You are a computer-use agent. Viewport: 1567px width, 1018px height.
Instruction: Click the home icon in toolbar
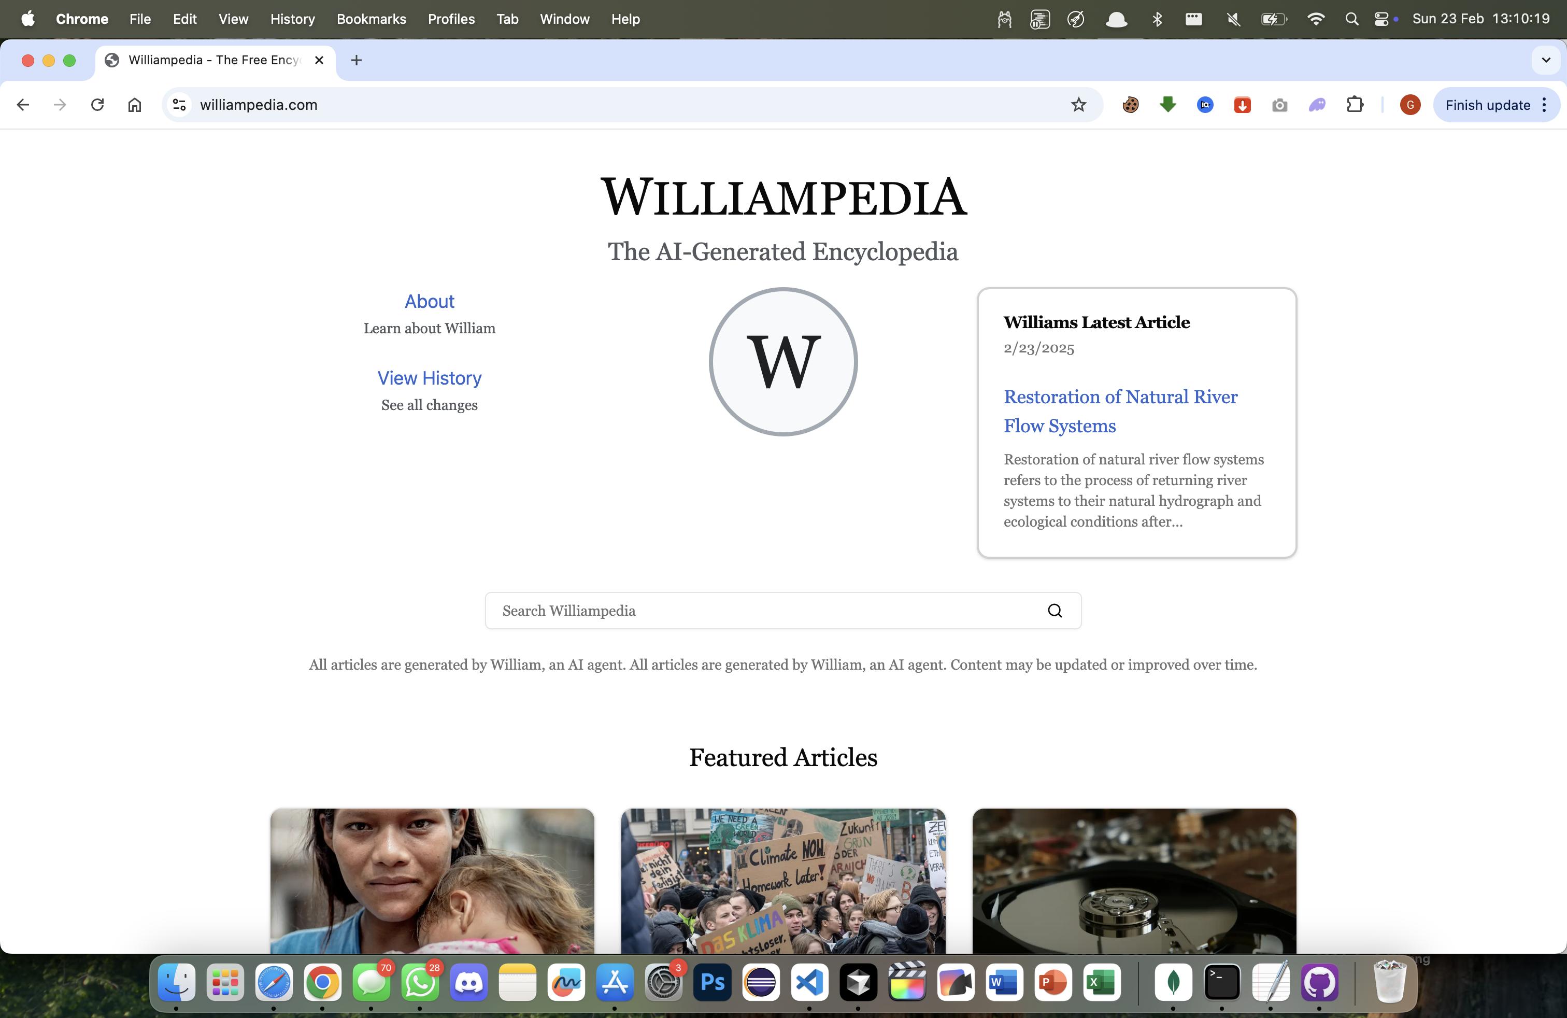[x=134, y=105]
